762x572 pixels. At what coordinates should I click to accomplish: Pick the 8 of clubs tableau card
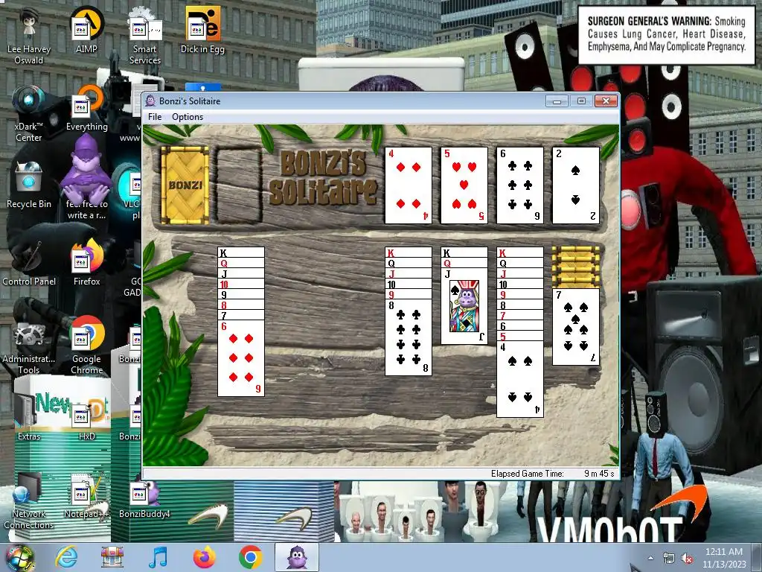[x=409, y=337]
